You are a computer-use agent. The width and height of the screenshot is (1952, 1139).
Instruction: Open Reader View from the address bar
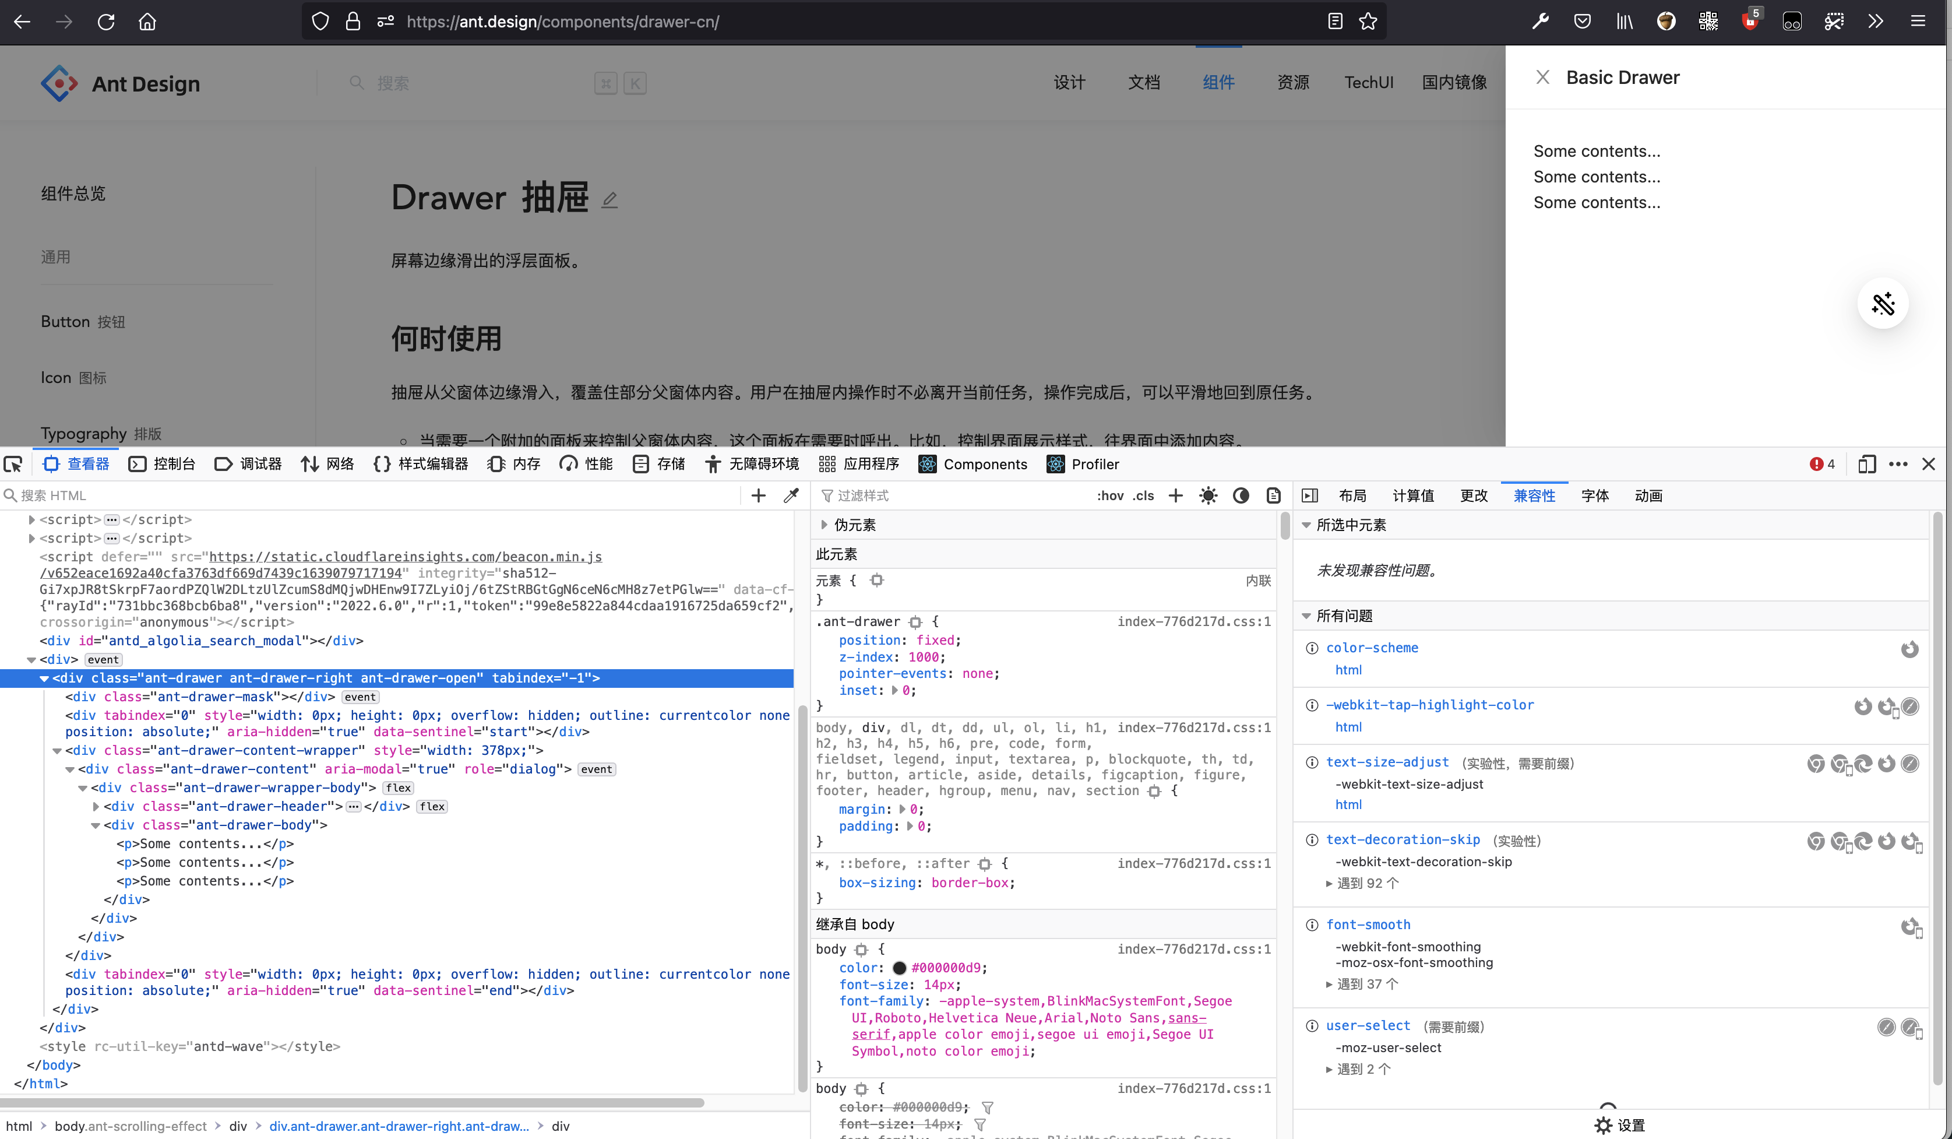[1334, 21]
